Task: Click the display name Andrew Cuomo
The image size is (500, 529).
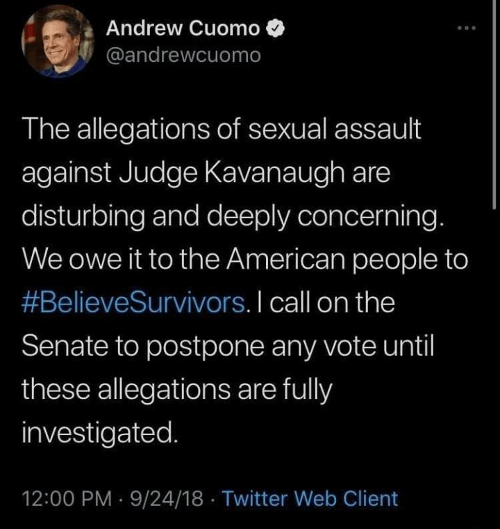Action: (x=183, y=29)
